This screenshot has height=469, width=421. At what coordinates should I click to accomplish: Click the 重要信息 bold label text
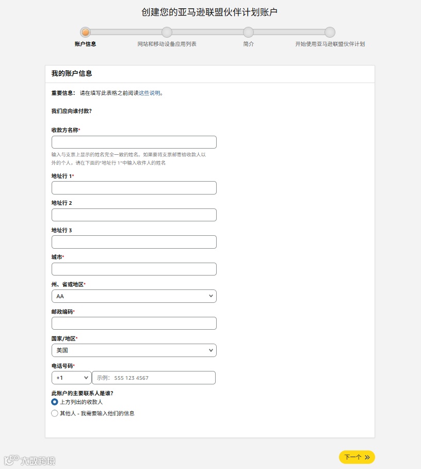(63, 93)
